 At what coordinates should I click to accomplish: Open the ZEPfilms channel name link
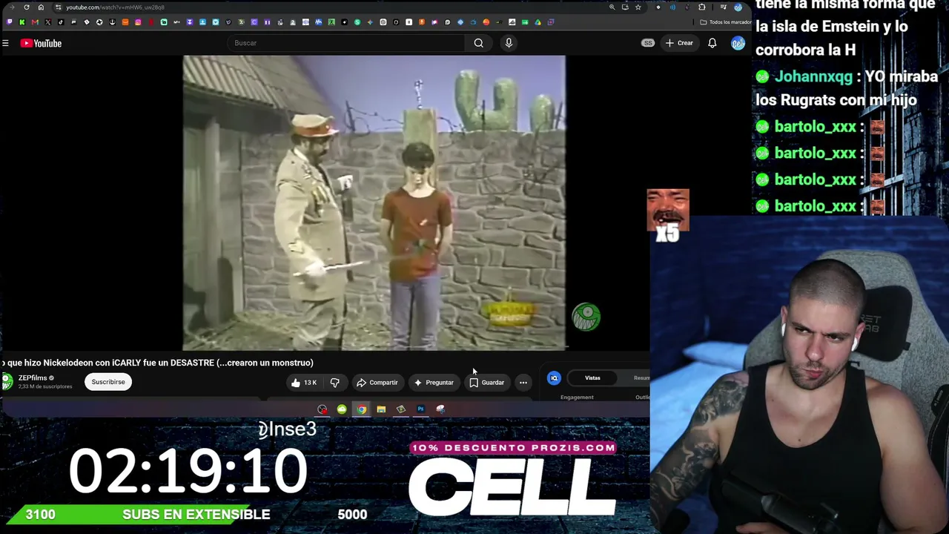(x=33, y=378)
